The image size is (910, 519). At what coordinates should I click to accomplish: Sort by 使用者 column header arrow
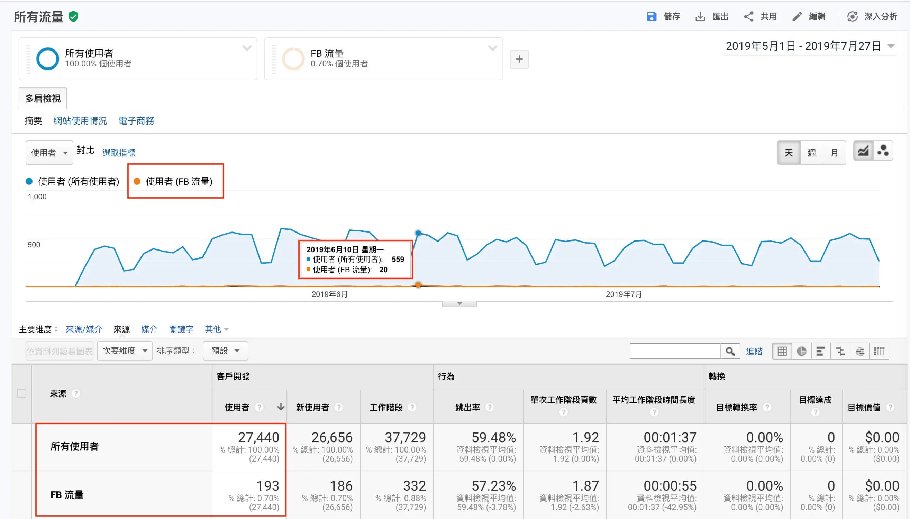281,407
